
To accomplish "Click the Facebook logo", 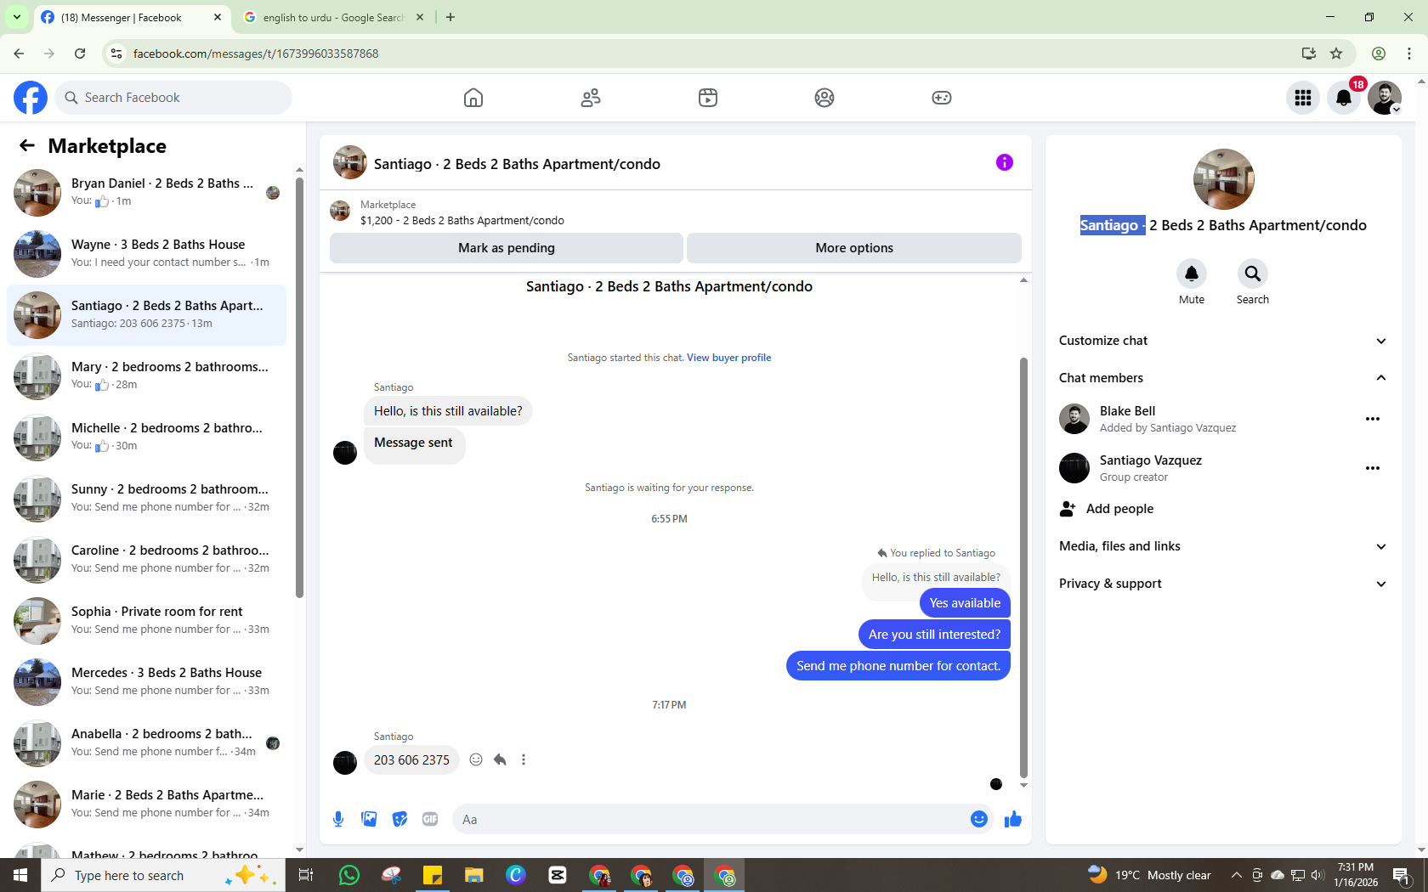I will (x=31, y=98).
